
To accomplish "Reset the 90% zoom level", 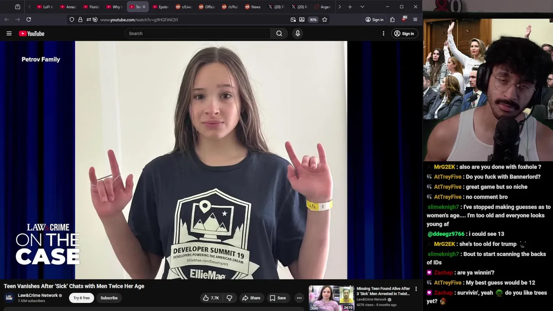I will point(313,19).
